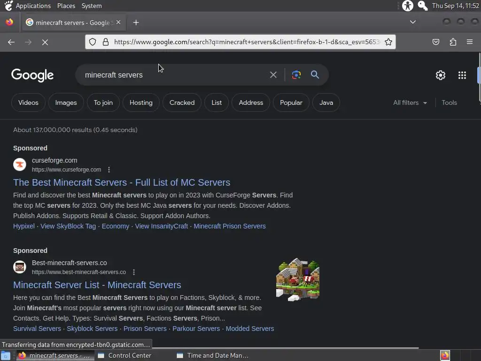Open the Minecraft Prison Servers sitelink
This screenshot has width=481, height=361.
coord(229,226)
